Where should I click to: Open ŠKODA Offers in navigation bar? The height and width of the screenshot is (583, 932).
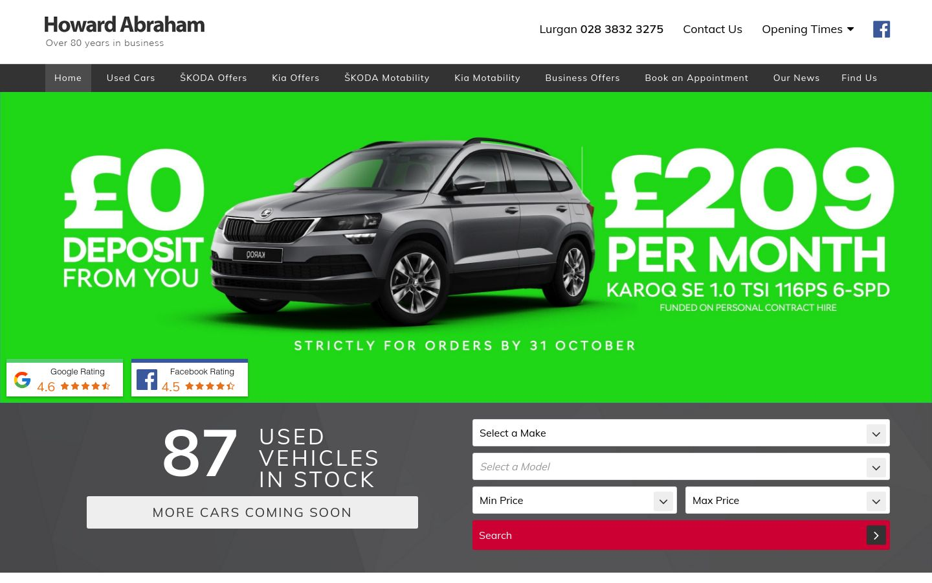[x=214, y=78]
